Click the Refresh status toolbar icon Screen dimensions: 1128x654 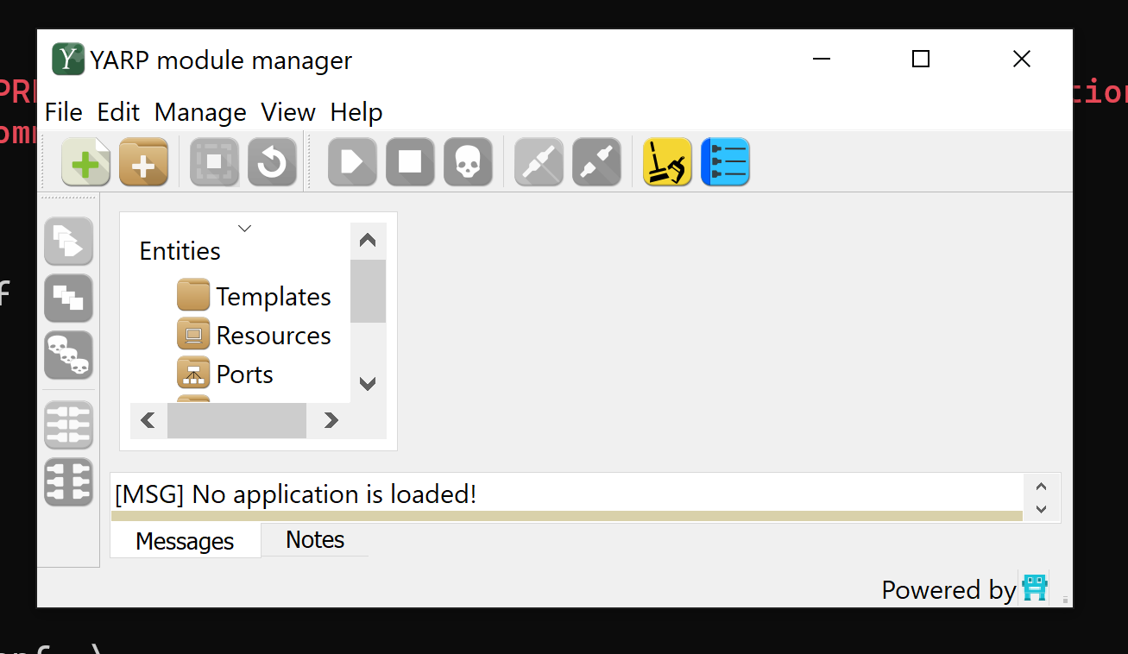coord(272,161)
